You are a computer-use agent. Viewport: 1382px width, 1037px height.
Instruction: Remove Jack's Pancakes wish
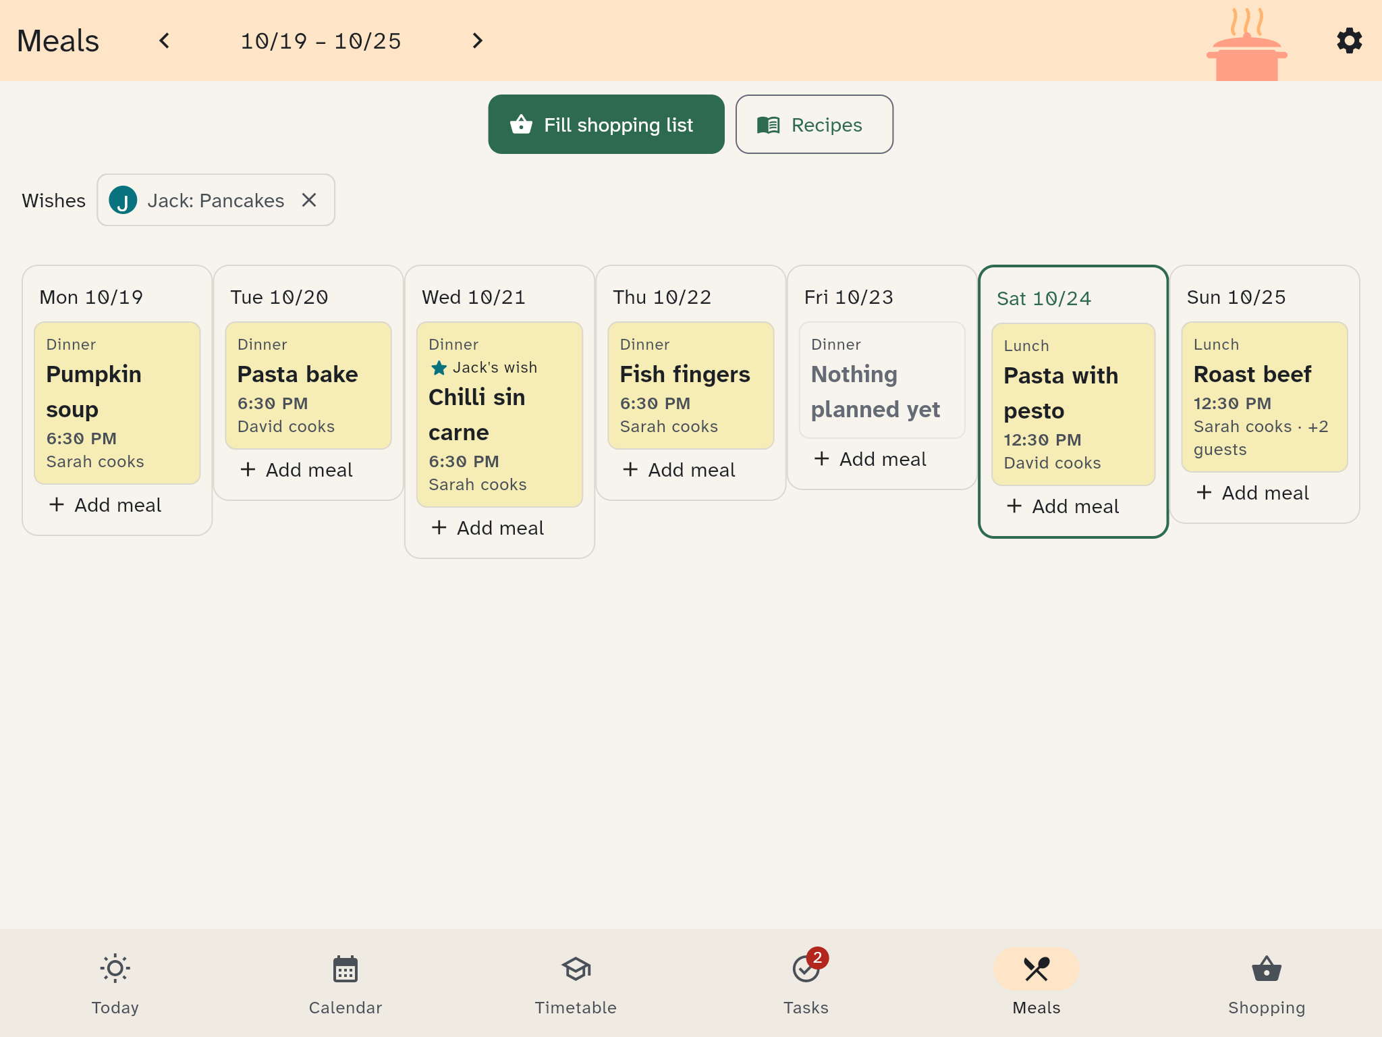point(309,200)
